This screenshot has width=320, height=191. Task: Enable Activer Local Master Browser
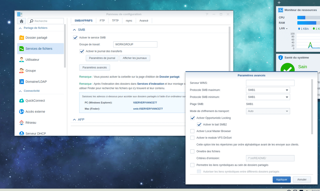[192, 131]
